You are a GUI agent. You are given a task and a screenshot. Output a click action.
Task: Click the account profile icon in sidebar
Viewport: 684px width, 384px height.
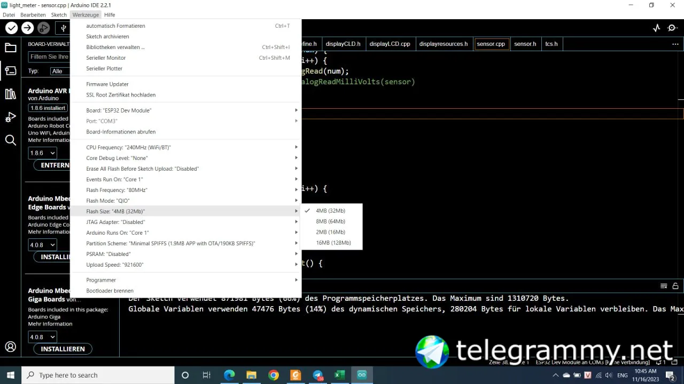coord(10,347)
